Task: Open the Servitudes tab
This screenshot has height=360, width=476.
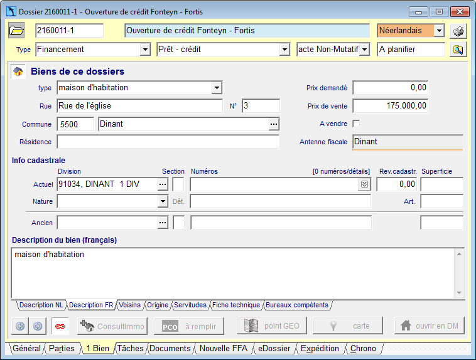Action: tap(190, 305)
